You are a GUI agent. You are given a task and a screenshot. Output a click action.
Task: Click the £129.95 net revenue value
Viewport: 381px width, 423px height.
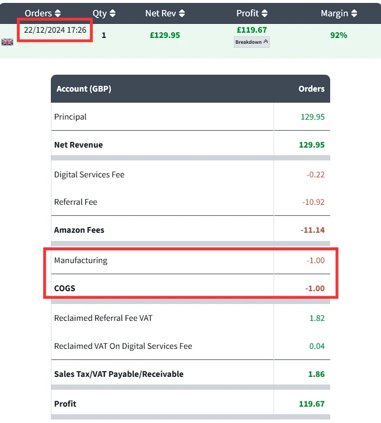tap(165, 35)
